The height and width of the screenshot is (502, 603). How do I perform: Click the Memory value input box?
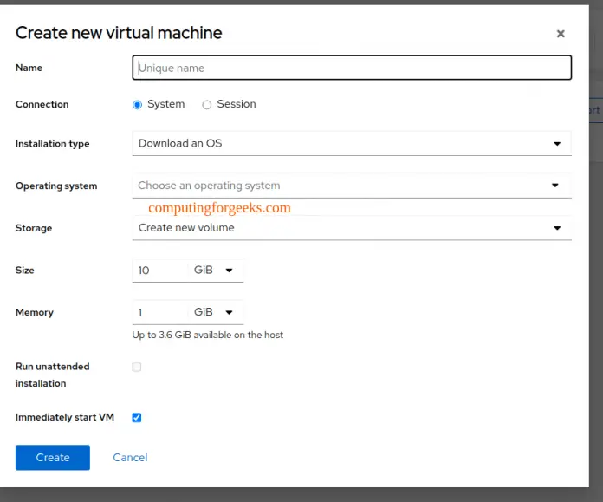pos(159,312)
